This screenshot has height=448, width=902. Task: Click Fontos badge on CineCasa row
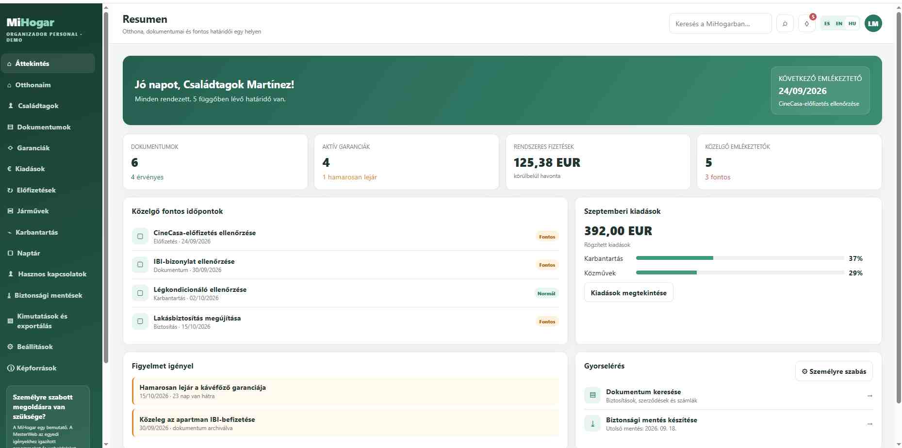[547, 237]
